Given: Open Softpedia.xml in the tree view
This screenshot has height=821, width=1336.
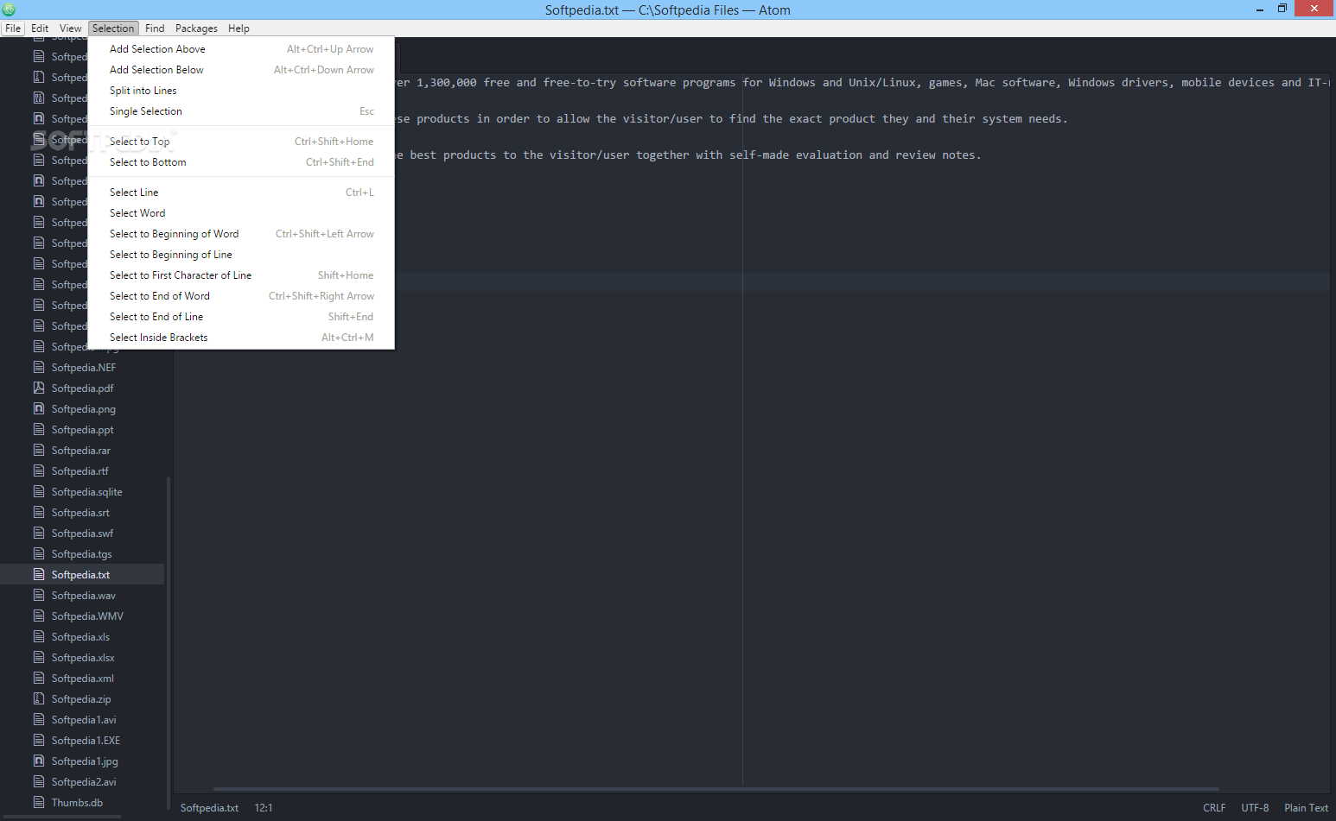Looking at the screenshot, I should coord(82,679).
